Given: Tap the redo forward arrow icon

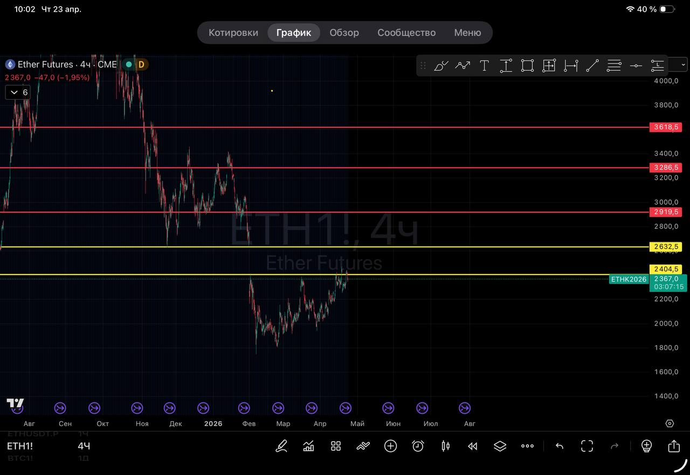Looking at the screenshot, I should [615, 446].
